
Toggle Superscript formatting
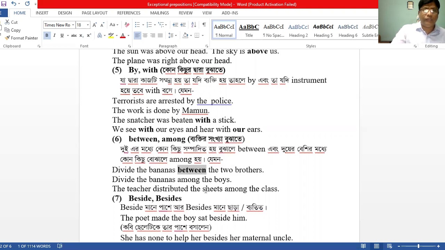tap(89, 35)
